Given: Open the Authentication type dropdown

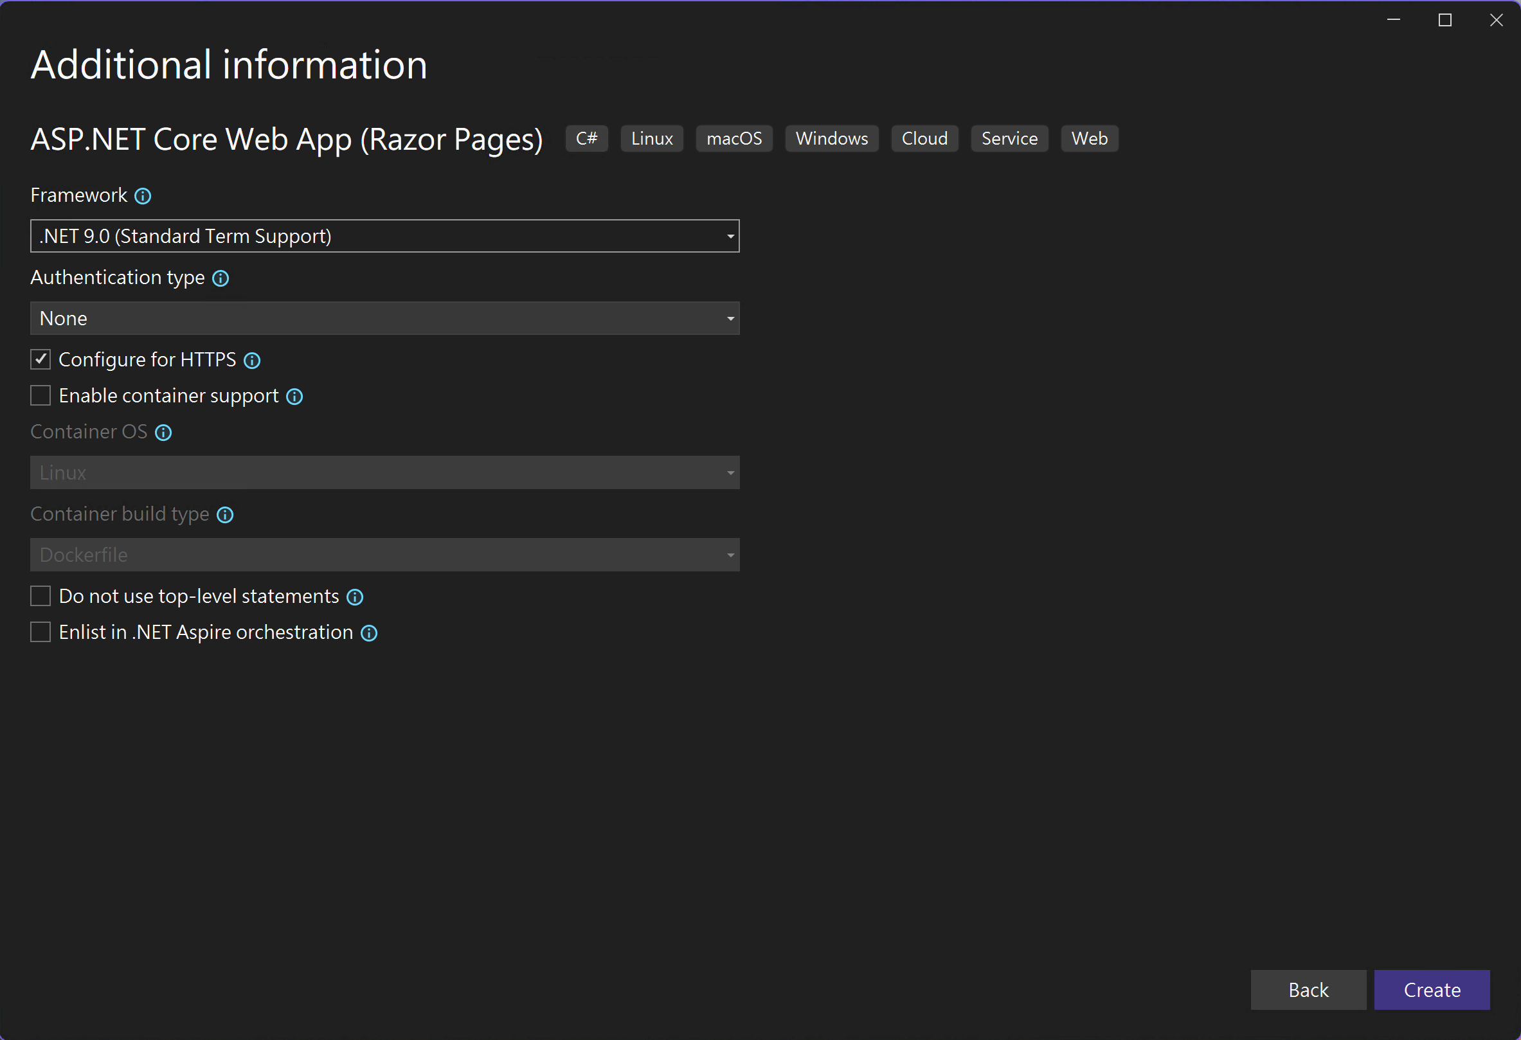Looking at the screenshot, I should click(385, 319).
